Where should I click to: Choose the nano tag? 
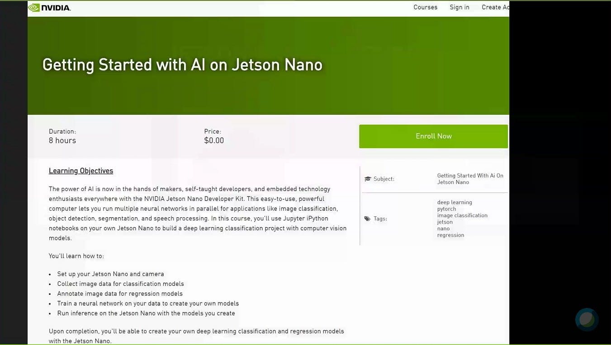coord(443,228)
